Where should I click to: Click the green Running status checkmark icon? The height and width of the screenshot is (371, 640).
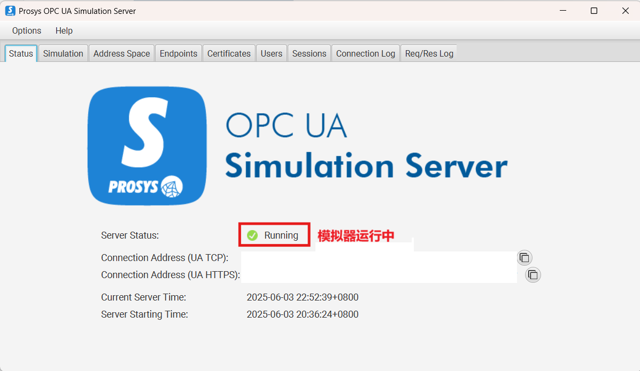click(252, 235)
